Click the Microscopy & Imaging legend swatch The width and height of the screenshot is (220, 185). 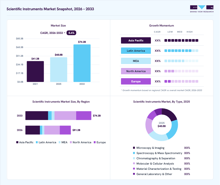[134, 148]
